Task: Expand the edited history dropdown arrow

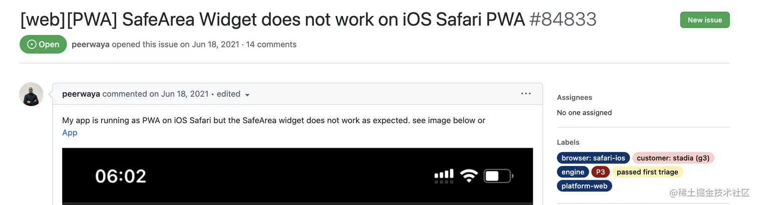Action: pos(247,95)
